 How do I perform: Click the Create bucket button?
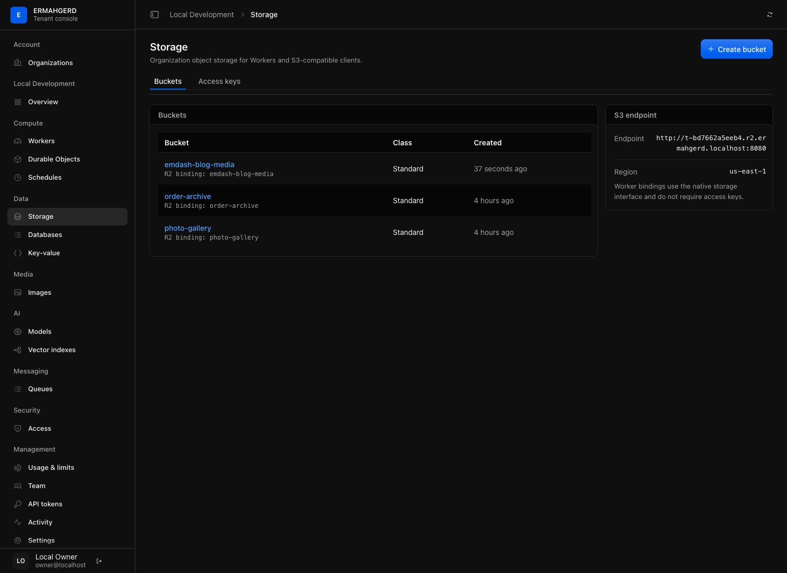[x=737, y=49]
